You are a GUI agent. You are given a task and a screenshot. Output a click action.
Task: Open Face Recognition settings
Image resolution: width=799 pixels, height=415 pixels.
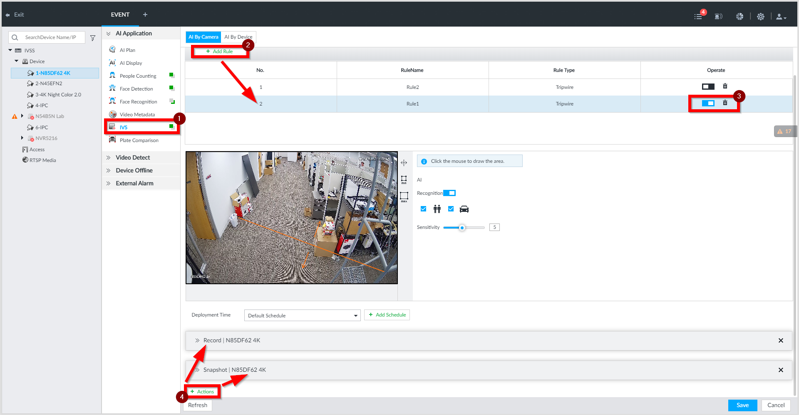(138, 101)
